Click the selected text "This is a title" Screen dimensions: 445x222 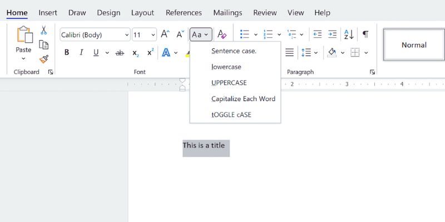(x=204, y=146)
